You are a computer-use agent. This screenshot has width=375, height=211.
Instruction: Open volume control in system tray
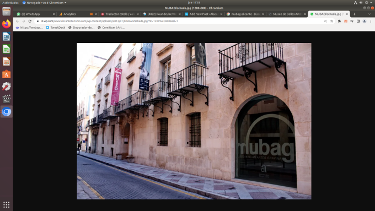(361, 3)
